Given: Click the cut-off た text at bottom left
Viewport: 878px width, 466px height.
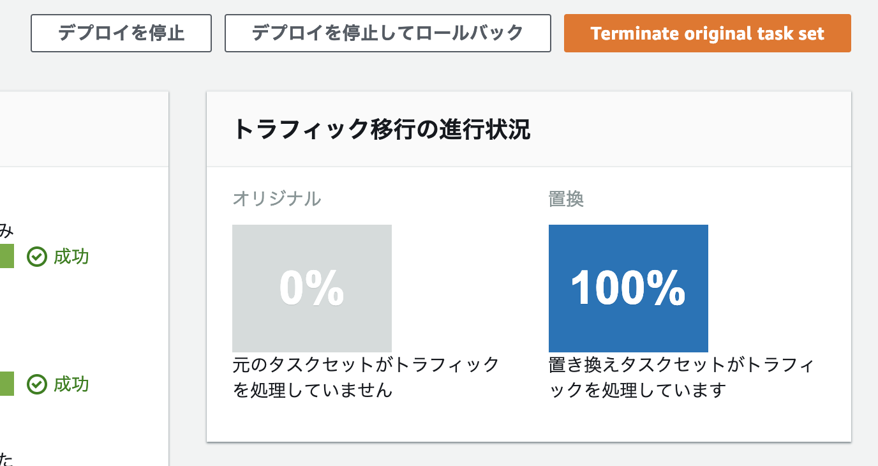Looking at the screenshot, I should coord(6,459).
